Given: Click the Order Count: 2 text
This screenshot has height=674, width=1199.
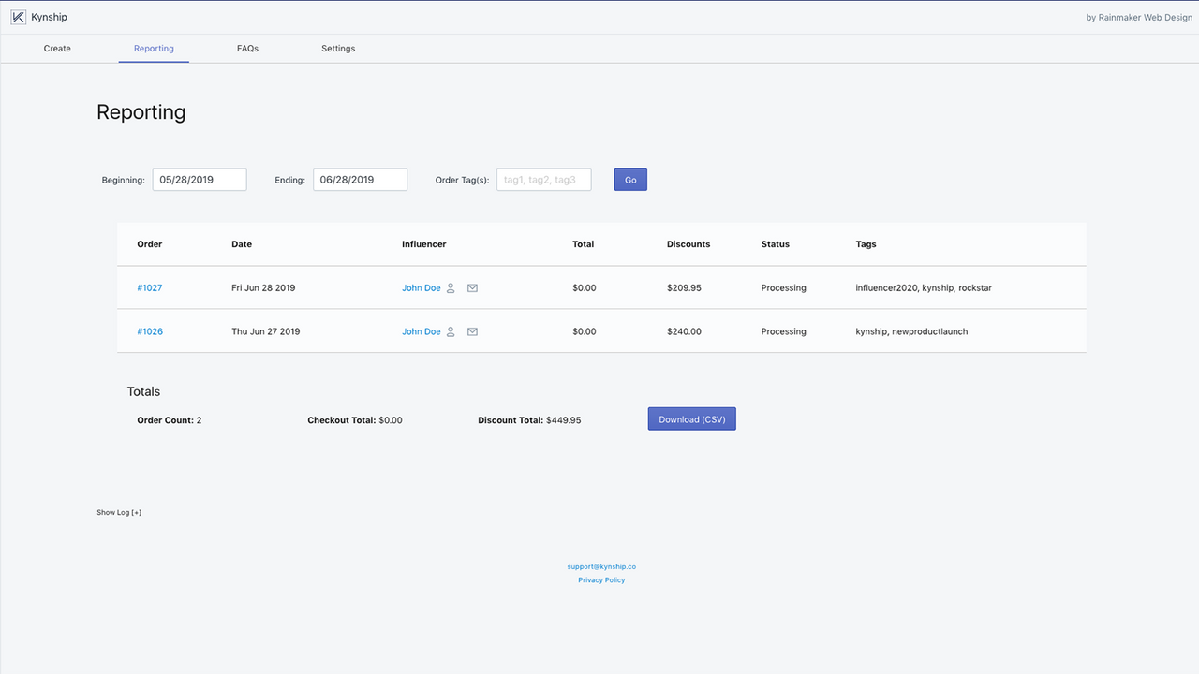Looking at the screenshot, I should point(170,420).
